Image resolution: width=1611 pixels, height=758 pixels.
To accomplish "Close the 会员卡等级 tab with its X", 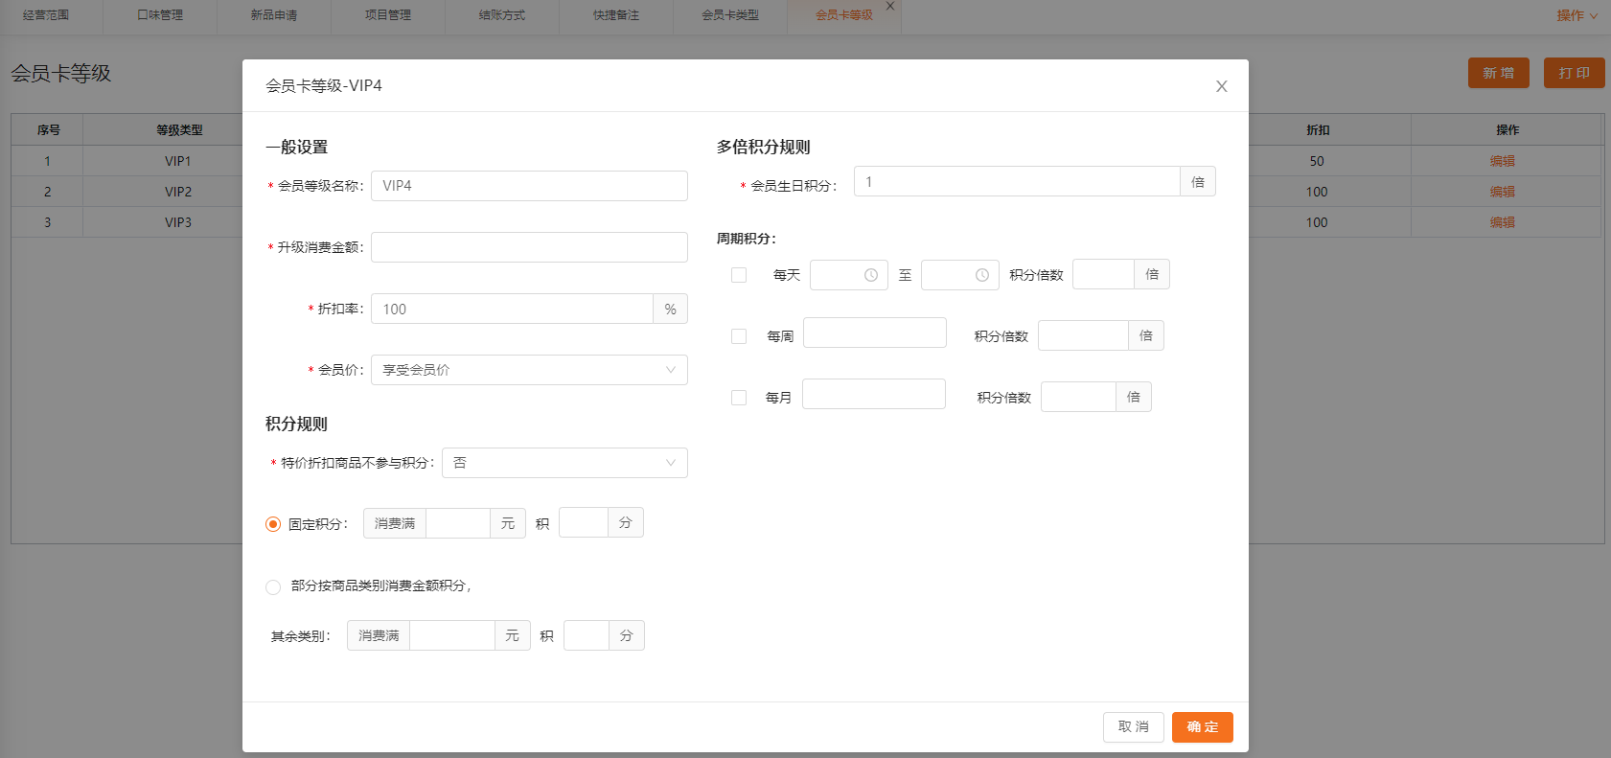I will [890, 6].
